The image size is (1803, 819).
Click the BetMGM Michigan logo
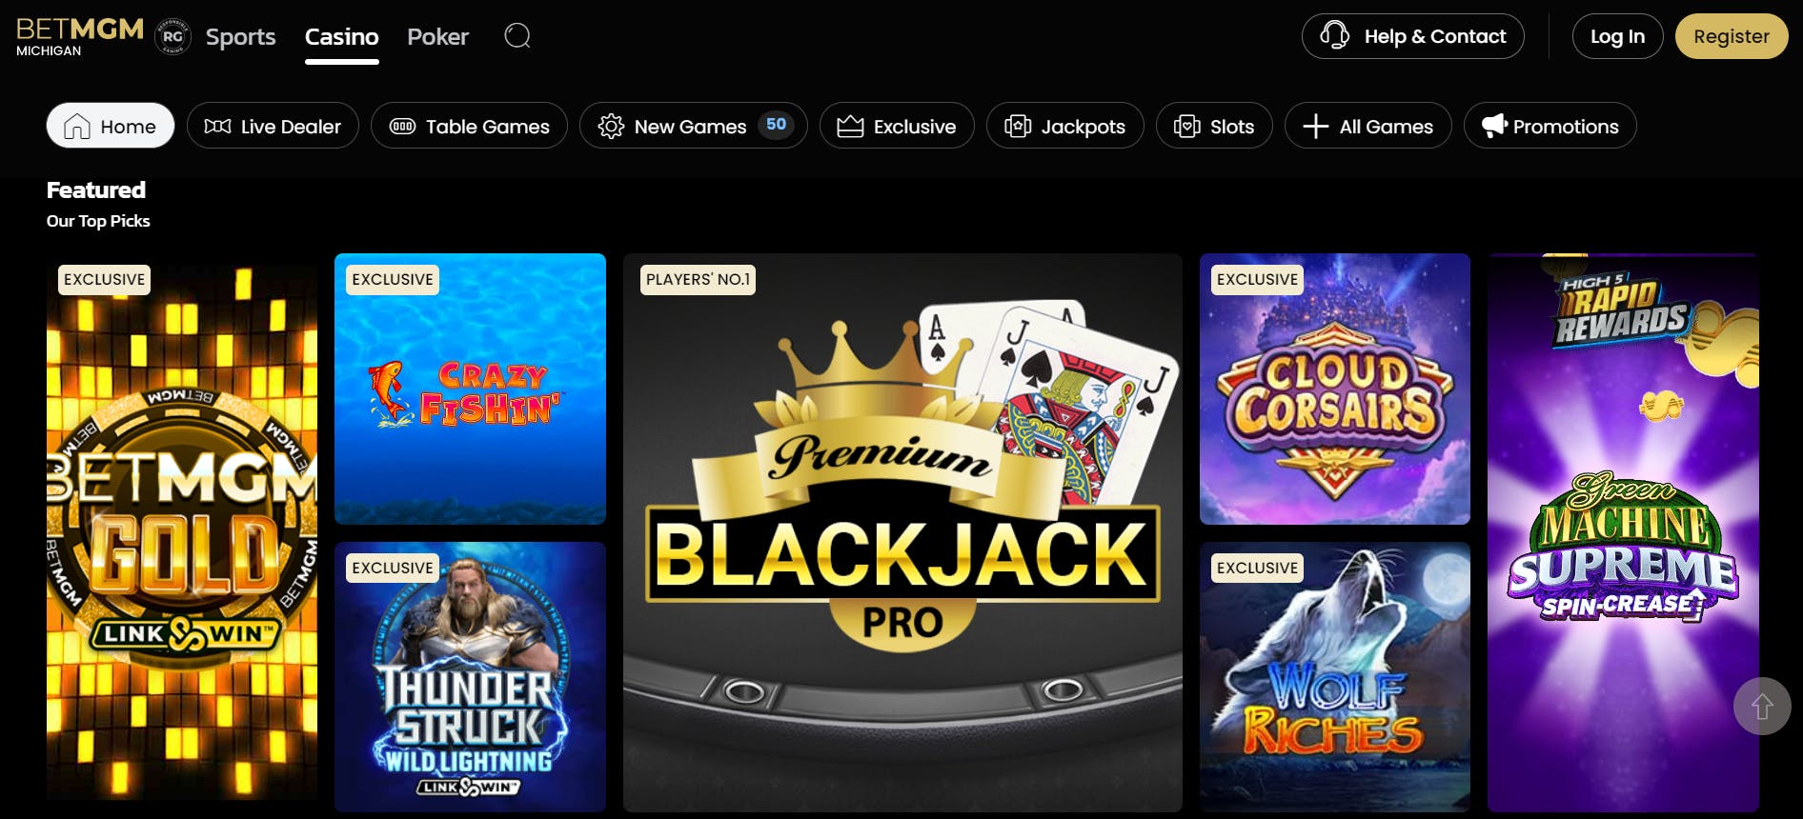(80, 36)
